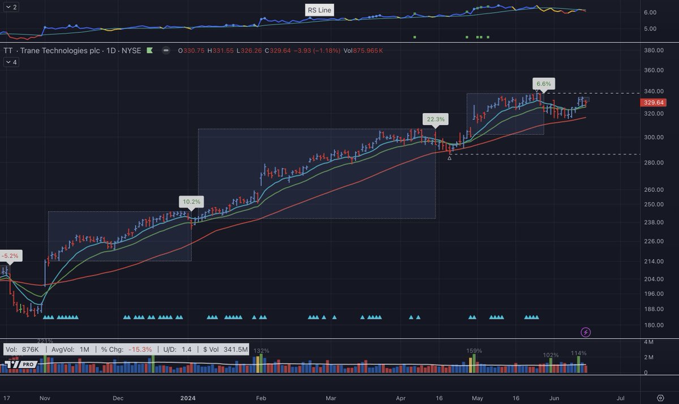Select the -5.2% label at left edge
This screenshot has height=404, width=679.
pos(10,256)
